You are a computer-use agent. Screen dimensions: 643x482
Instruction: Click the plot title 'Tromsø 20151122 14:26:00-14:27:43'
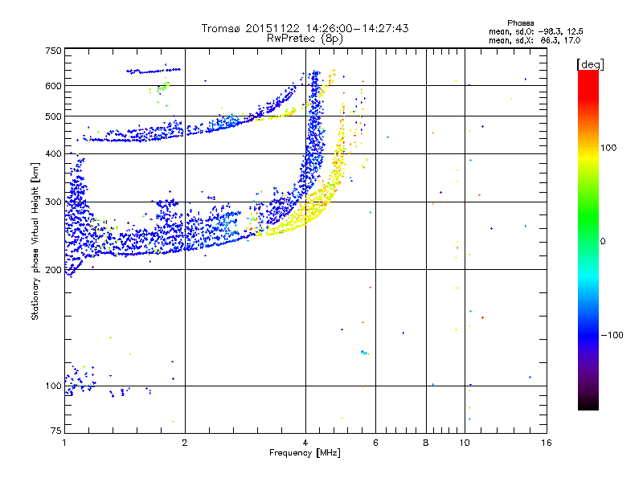point(305,28)
